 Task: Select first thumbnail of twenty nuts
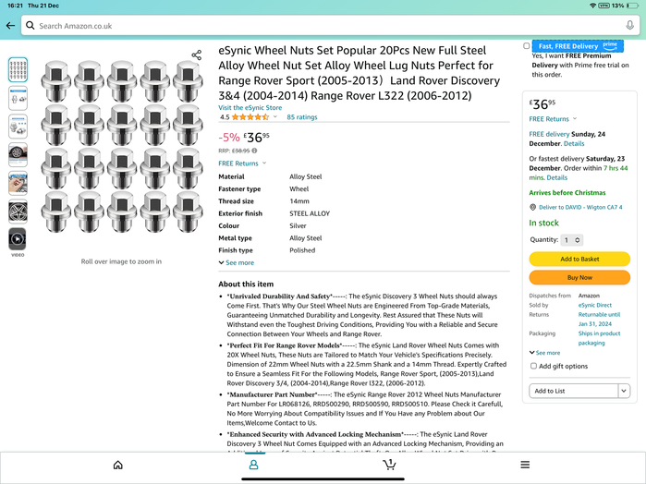pyautogui.click(x=18, y=69)
